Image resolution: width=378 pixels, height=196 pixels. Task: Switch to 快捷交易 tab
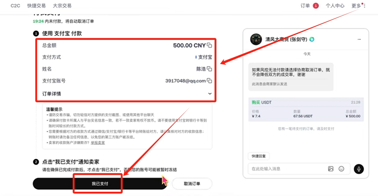pos(36,6)
